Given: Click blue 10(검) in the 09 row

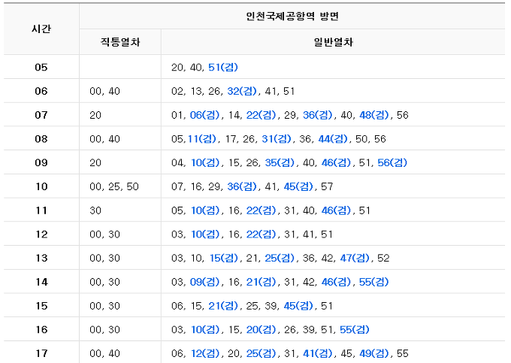Looking at the screenshot, I should [205, 162].
